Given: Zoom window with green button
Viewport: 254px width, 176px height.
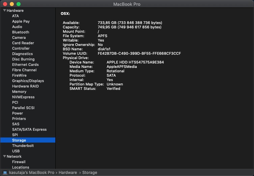Looking at the screenshot, I should tap(19, 4).
